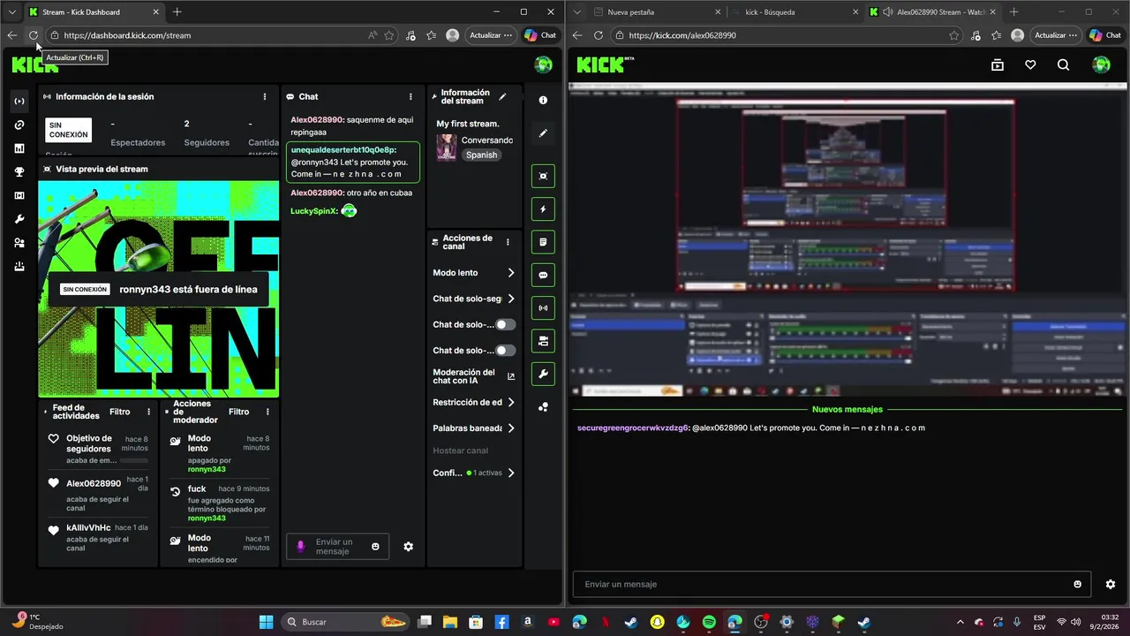Open the link icon page in dashboard sidebar
1130x636 pixels.
point(19,125)
